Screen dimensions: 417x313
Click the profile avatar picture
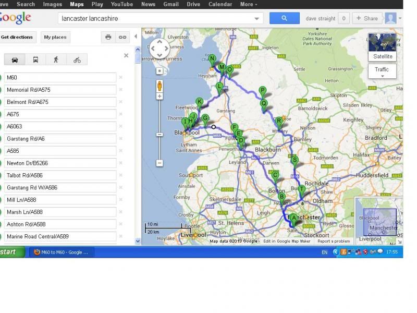(390, 18)
